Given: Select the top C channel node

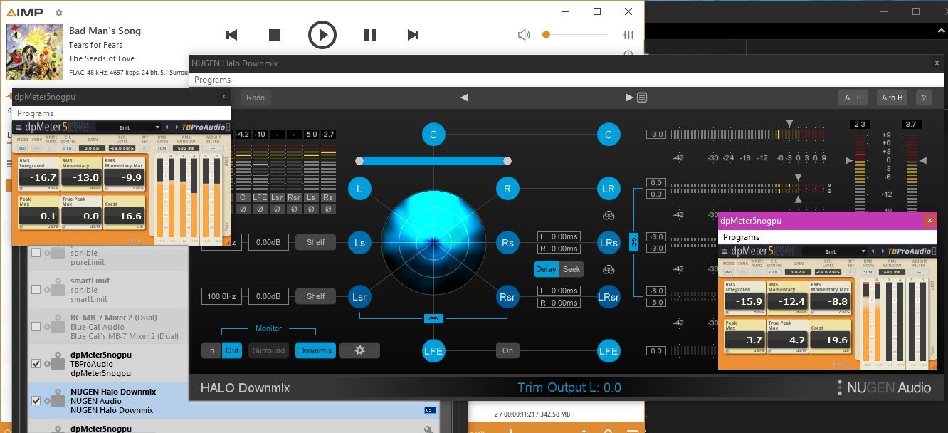Looking at the screenshot, I should pyautogui.click(x=433, y=134).
